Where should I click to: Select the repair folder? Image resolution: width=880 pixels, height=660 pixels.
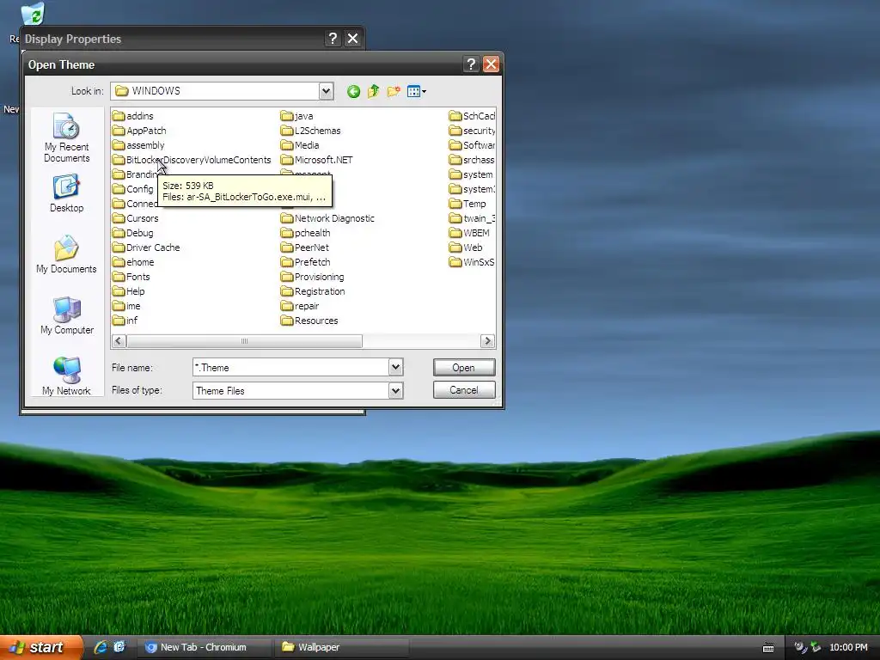click(300, 306)
